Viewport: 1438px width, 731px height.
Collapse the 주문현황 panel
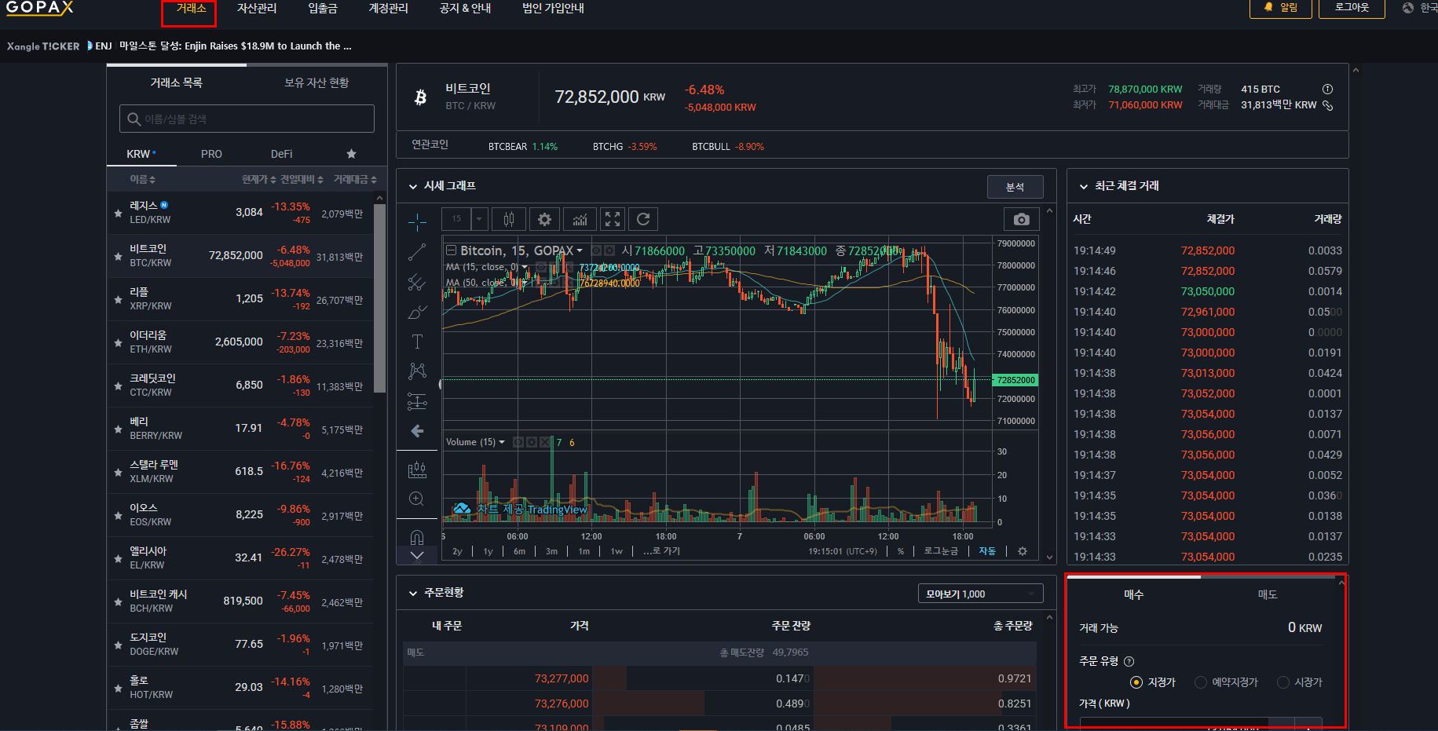coord(413,594)
